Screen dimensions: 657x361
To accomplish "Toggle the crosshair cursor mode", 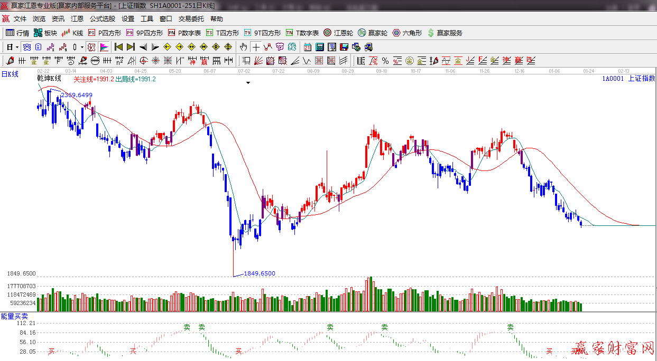I will coord(256,47).
